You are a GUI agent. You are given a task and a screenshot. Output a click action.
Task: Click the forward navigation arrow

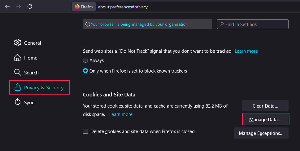pos(19,7)
